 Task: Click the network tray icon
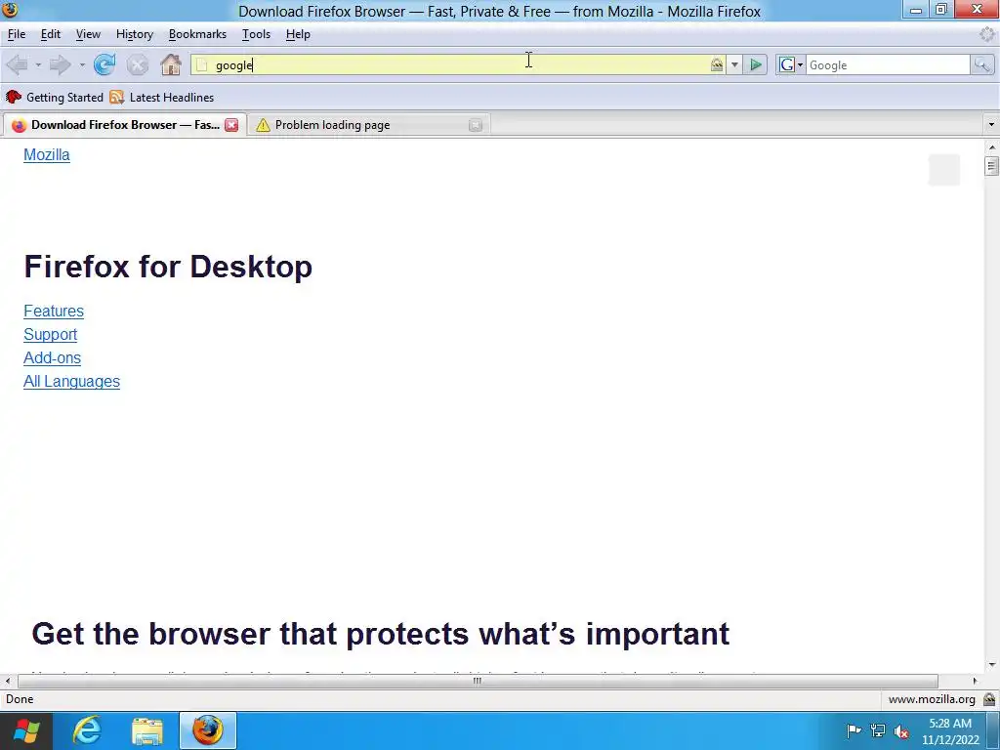tap(878, 730)
